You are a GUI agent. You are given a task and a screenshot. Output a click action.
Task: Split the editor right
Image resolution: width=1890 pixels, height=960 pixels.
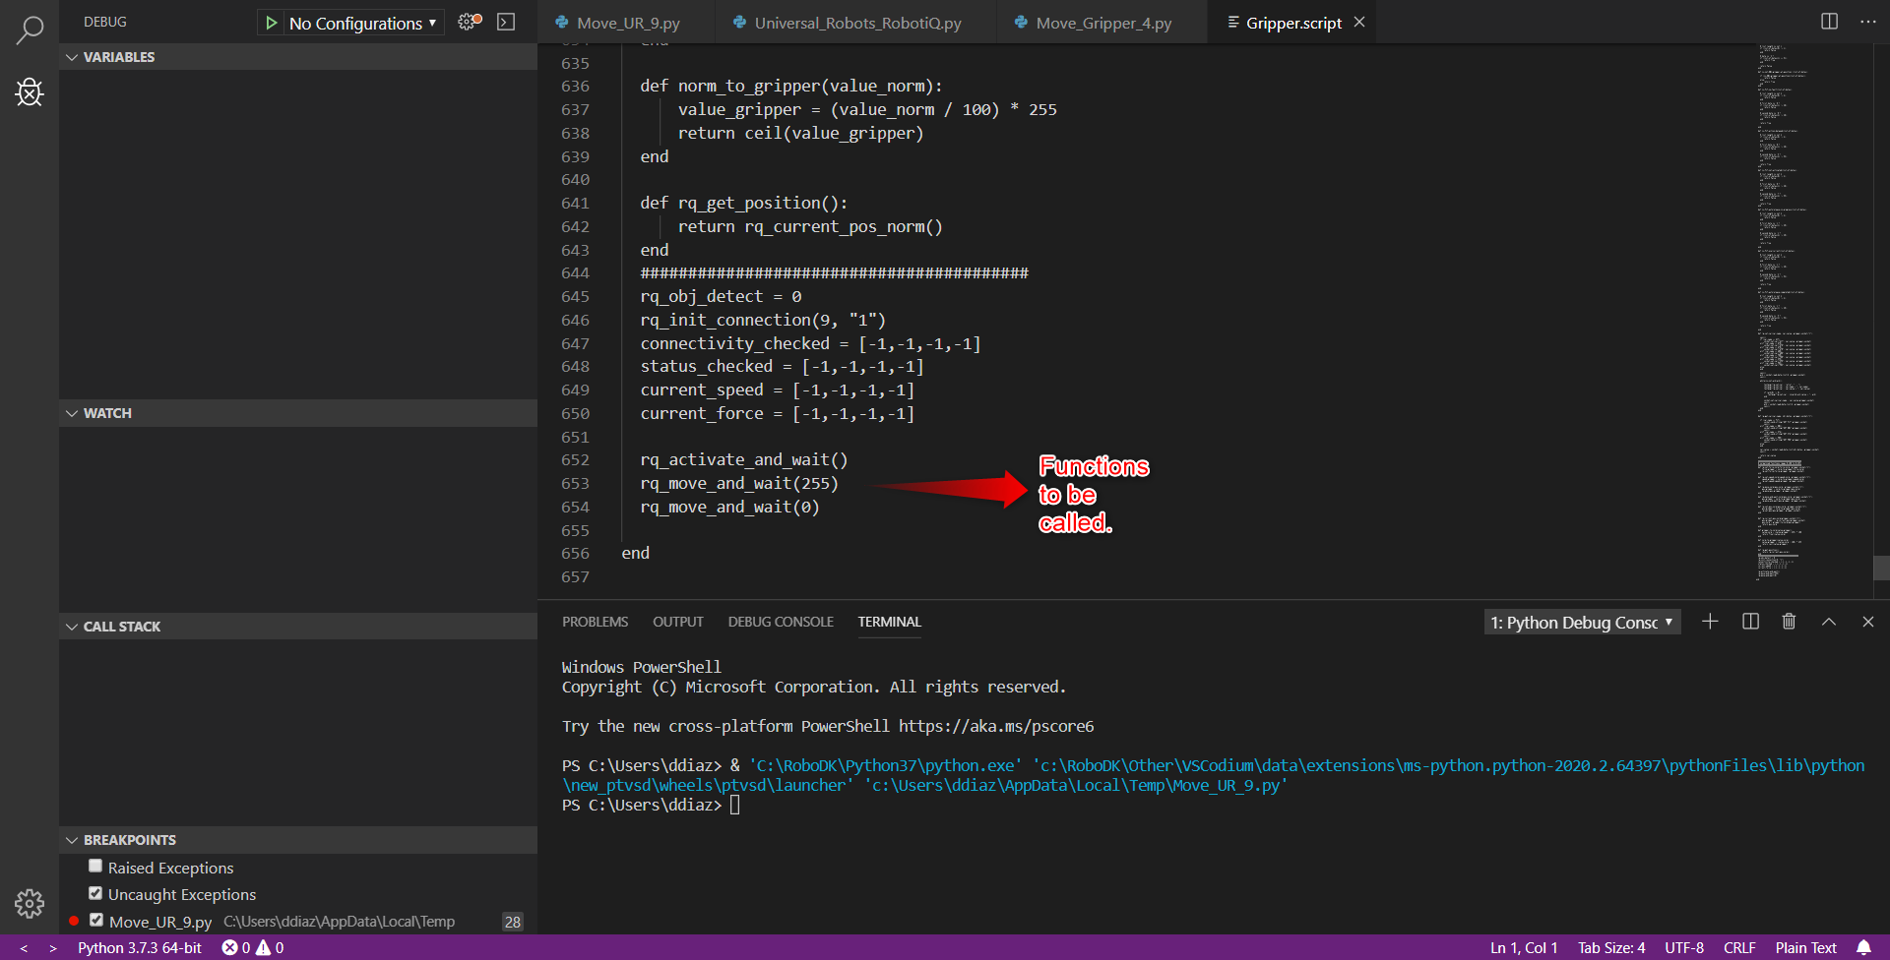point(1829,22)
